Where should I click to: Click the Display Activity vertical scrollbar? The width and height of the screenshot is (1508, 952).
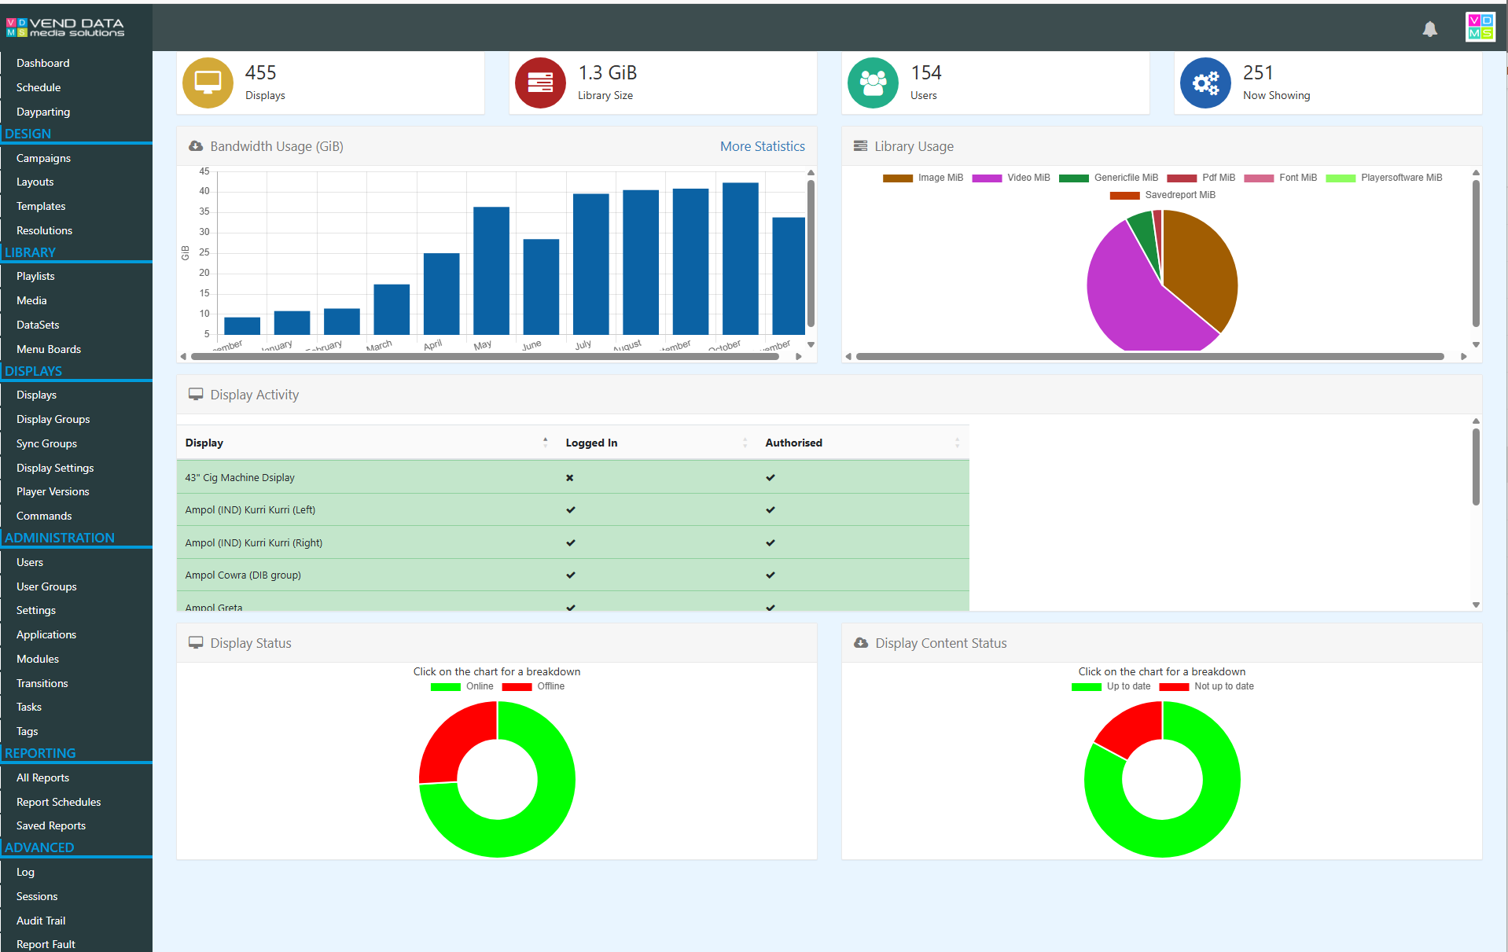(1476, 468)
